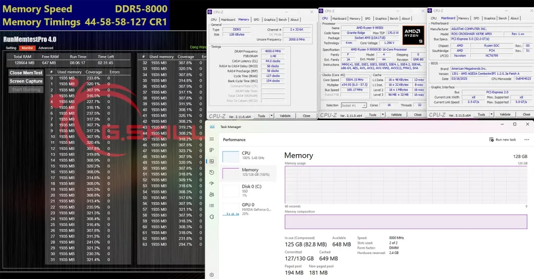Viewport: 534px width, 279px height.
Task: Click Cycle Time (tRAS) value 127 clocks
Action: pyautogui.click(x=273, y=76)
